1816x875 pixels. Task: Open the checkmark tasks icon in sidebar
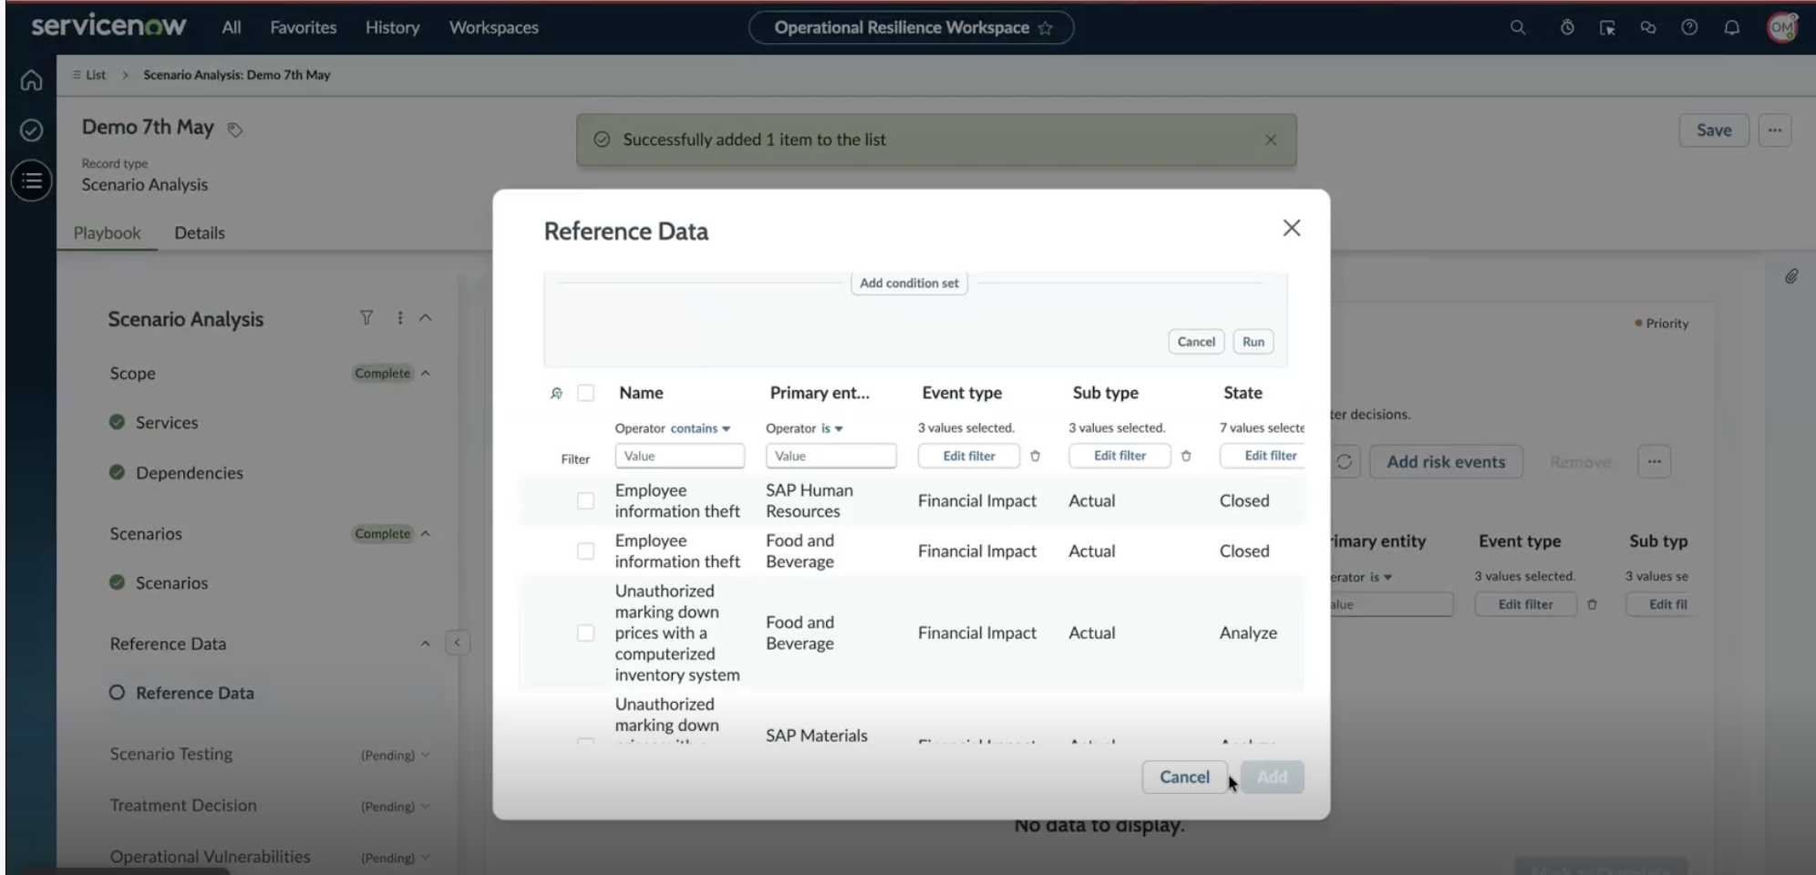31,130
